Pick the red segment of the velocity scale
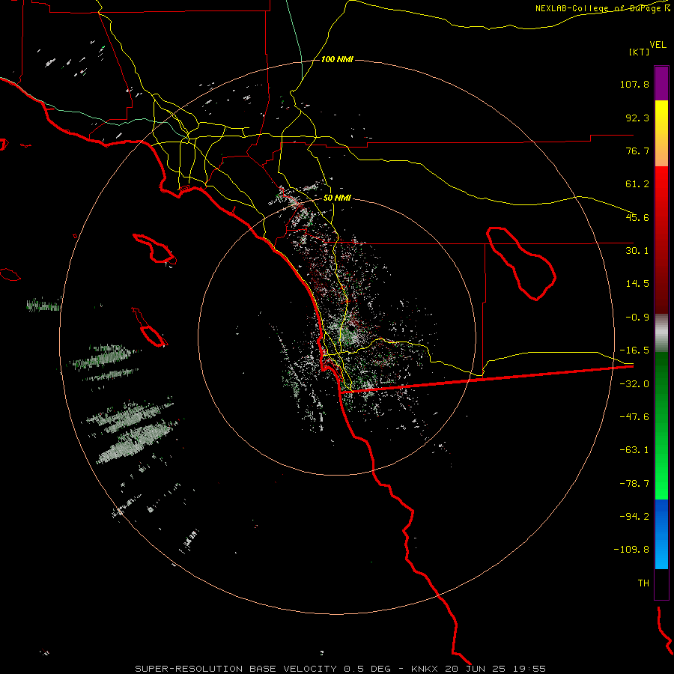Screen dimensions: 674x674 coord(661,240)
